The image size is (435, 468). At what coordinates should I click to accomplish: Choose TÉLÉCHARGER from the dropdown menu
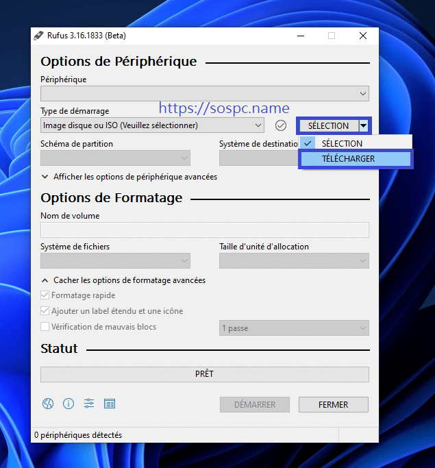[356, 159]
